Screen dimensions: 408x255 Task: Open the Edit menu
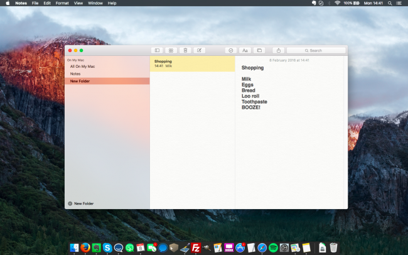[x=47, y=3]
